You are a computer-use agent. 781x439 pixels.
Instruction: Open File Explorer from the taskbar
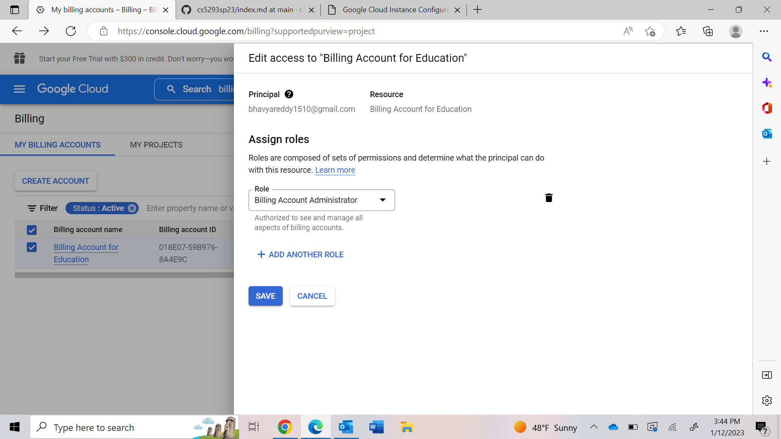(x=407, y=427)
